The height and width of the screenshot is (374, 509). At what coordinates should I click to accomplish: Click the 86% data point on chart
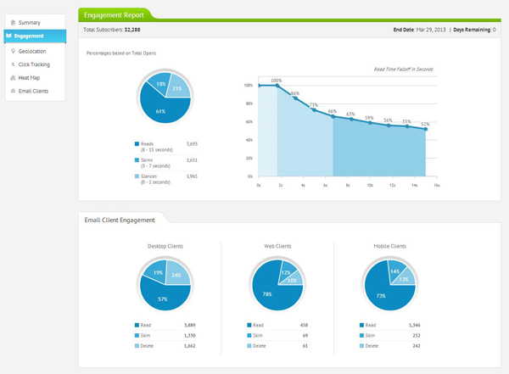(x=295, y=98)
